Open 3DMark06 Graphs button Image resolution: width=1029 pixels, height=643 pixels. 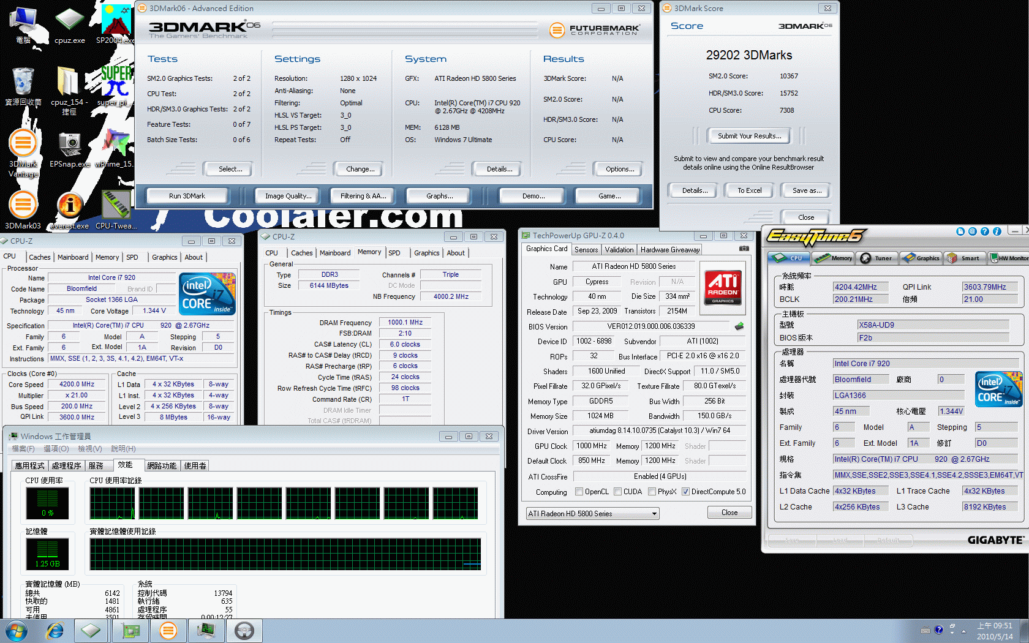(x=439, y=196)
